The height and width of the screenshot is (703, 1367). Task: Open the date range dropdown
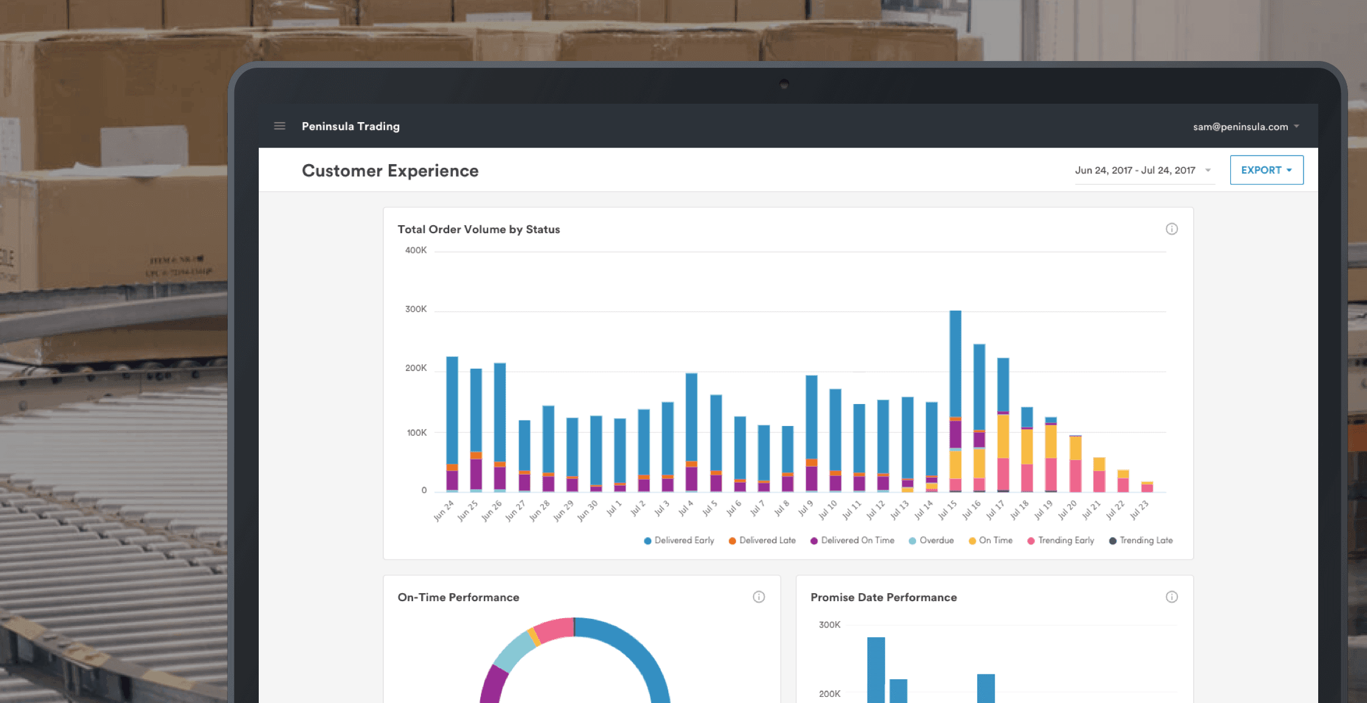coord(1144,170)
